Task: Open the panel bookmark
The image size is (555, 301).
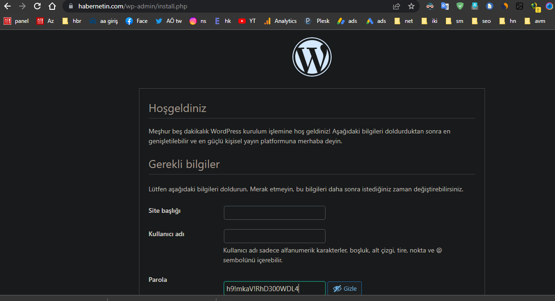Action: pyautogui.click(x=16, y=21)
